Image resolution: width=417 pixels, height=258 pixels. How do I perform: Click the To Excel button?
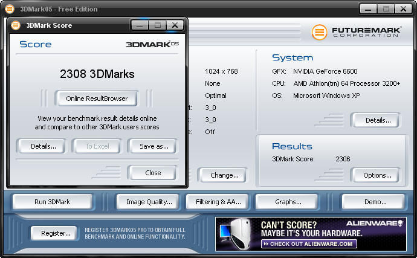click(x=97, y=146)
